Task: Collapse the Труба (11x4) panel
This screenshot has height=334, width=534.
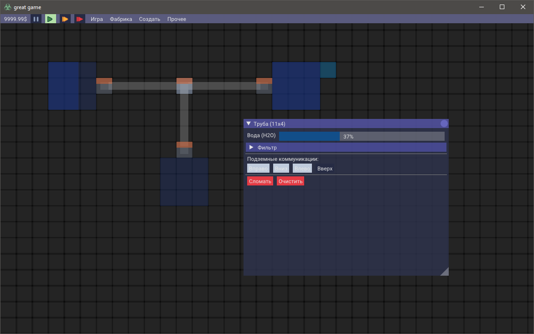Action: click(x=249, y=123)
